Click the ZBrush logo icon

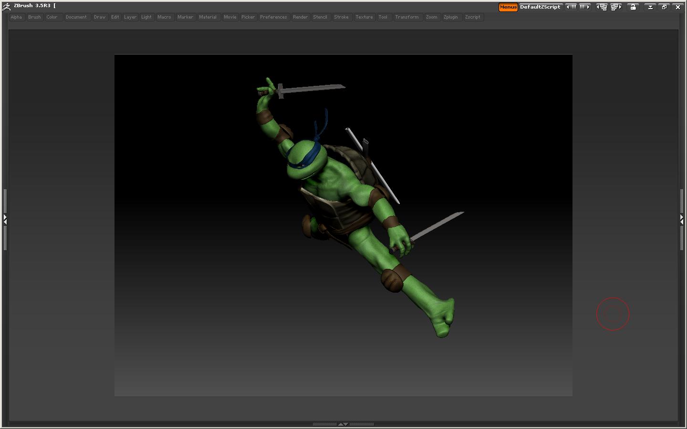coord(6,7)
